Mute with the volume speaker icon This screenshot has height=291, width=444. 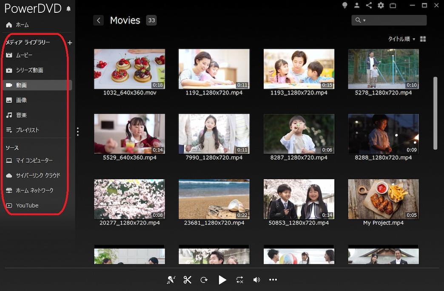click(256, 280)
